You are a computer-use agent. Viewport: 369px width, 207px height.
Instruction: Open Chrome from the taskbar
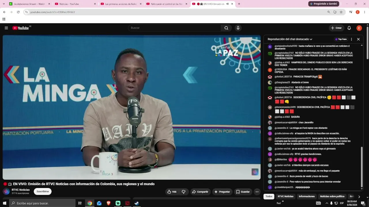[90, 203]
